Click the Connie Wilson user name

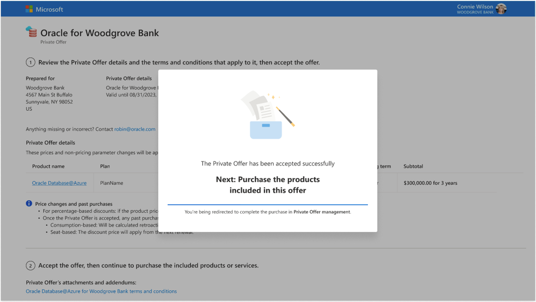475,7
